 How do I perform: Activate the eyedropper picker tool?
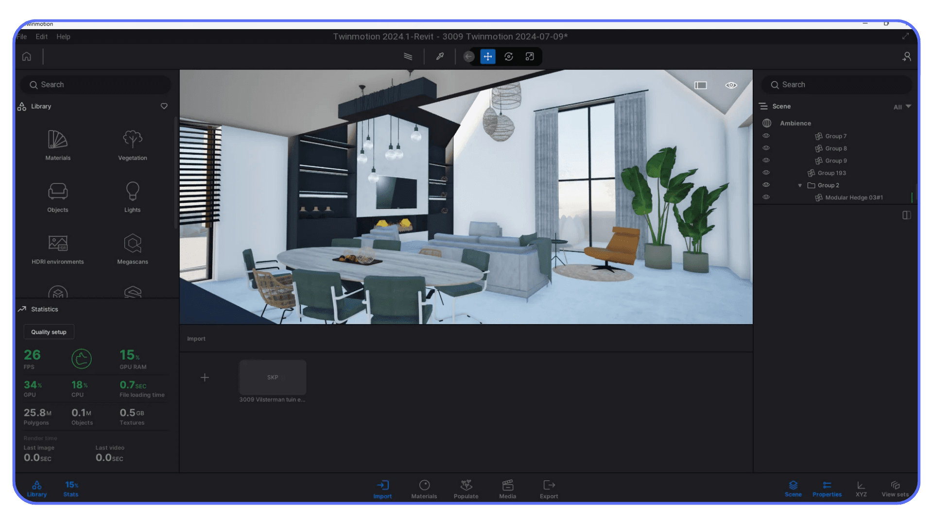point(440,56)
